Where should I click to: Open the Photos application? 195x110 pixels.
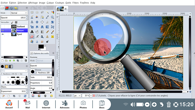coord(83,104)
